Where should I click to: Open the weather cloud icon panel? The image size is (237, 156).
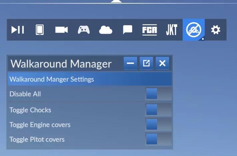105,30
